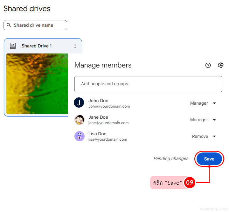Open Jane Doe's Manager role dropdown
The image size is (229, 212).
[x=203, y=120]
